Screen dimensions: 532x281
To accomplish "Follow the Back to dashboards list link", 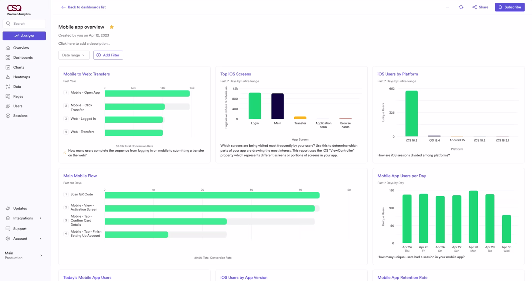I will [x=83, y=7].
